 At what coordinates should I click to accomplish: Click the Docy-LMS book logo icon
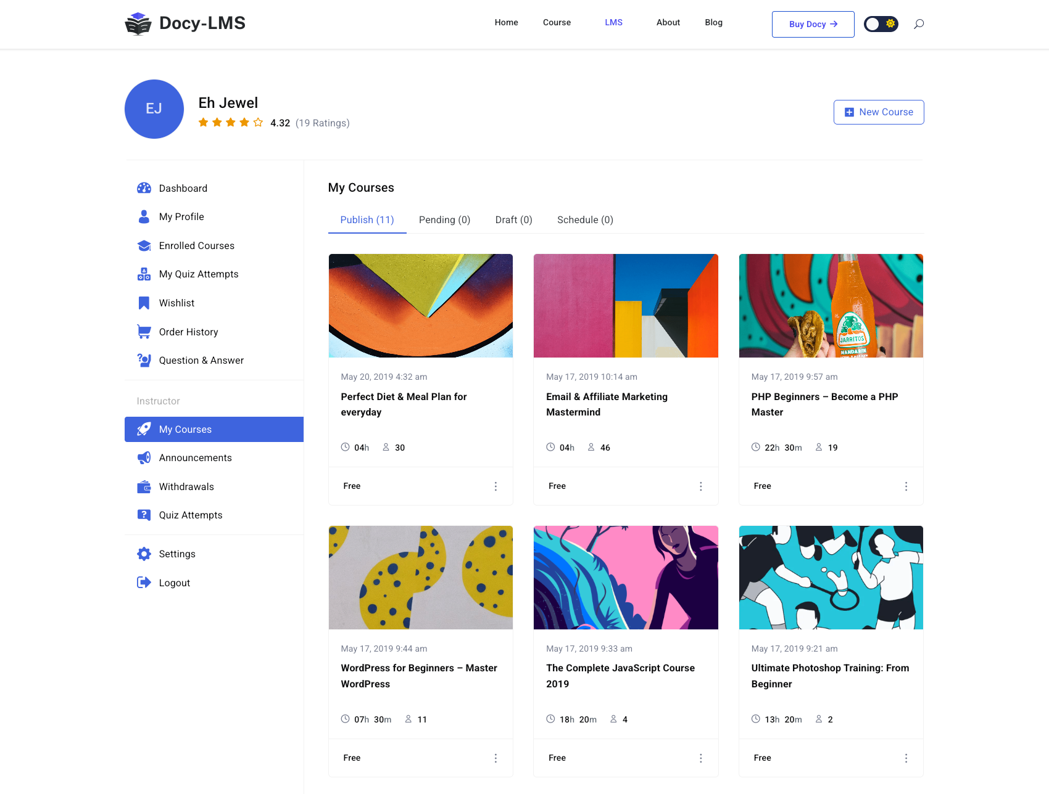click(x=138, y=24)
